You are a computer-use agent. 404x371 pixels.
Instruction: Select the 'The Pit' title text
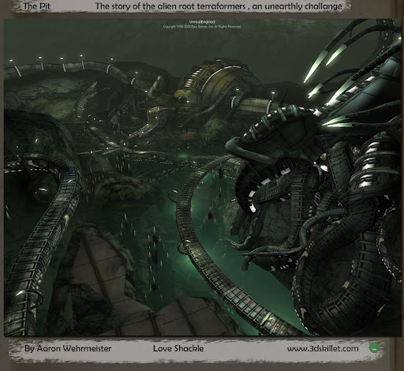(36, 6)
